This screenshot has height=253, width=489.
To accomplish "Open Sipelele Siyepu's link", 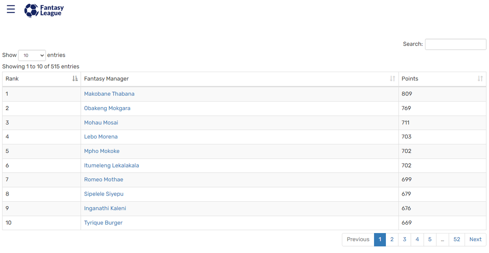I will click(x=104, y=194).
